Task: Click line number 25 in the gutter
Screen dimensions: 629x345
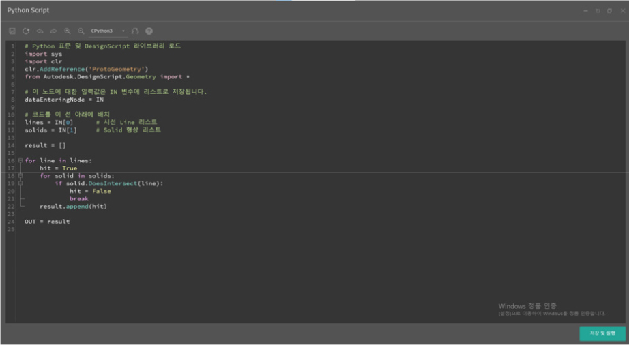Action: tap(11, 229)
